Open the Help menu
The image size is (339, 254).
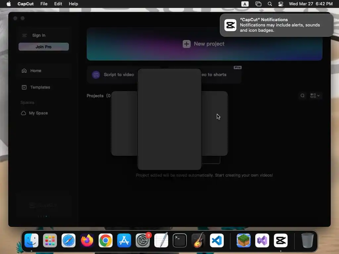(73, 4)
